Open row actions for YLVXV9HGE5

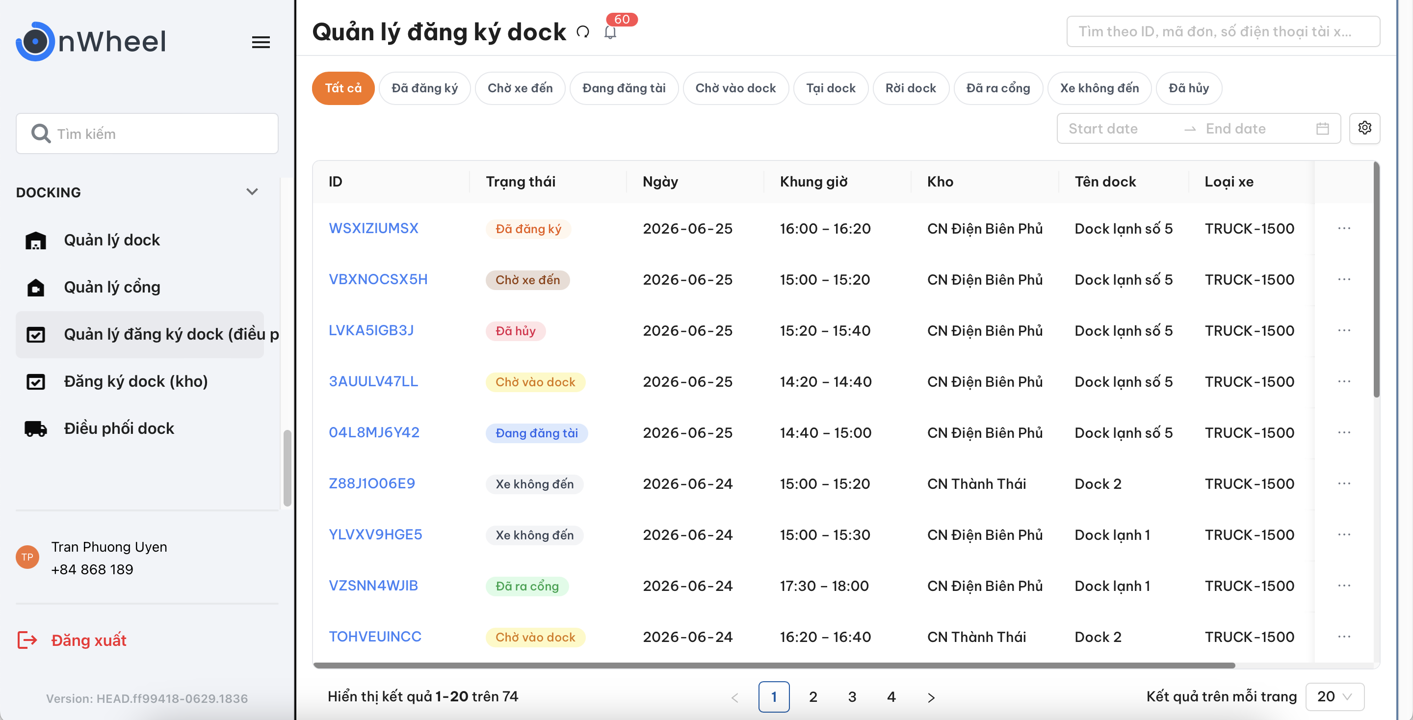pos(1343,534)
